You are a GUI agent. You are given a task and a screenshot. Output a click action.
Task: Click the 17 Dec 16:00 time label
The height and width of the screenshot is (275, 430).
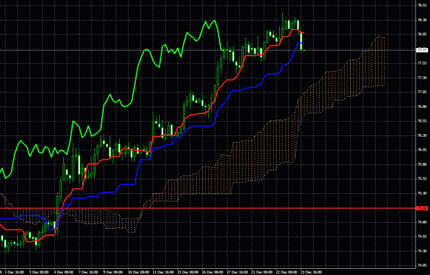(x=237, y=272)
